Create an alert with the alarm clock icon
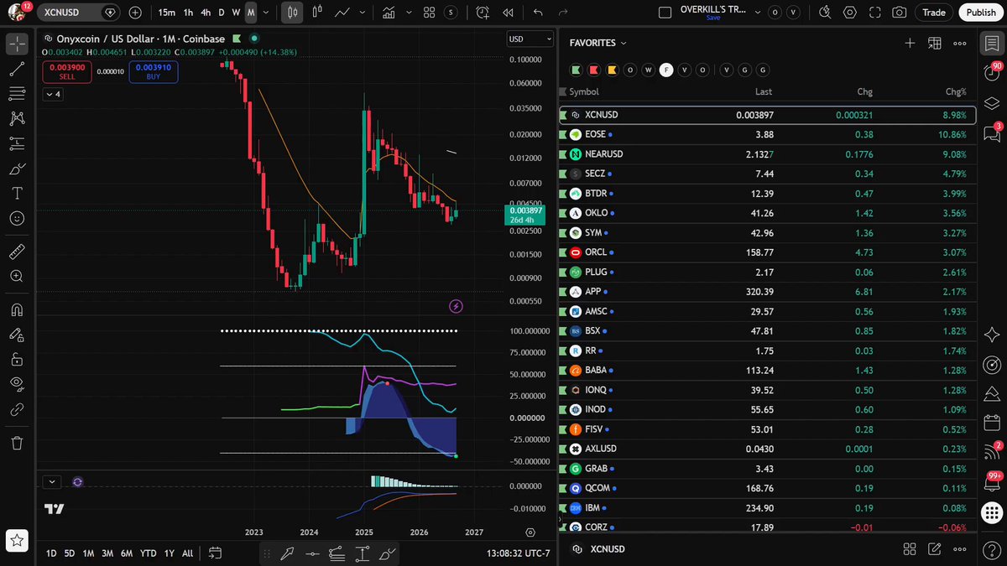1007x566 pixels. pos(483,13)
